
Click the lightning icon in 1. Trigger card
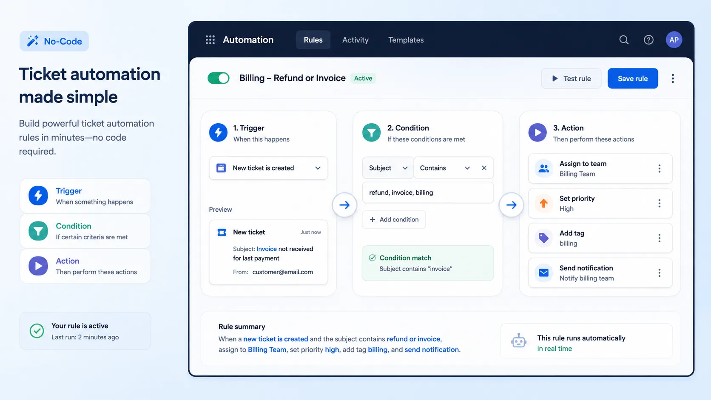[218, 133]
